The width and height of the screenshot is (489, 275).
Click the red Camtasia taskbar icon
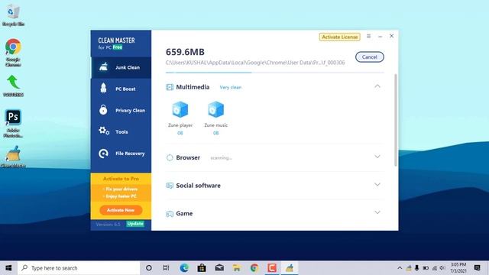click(x=272, y=268)
